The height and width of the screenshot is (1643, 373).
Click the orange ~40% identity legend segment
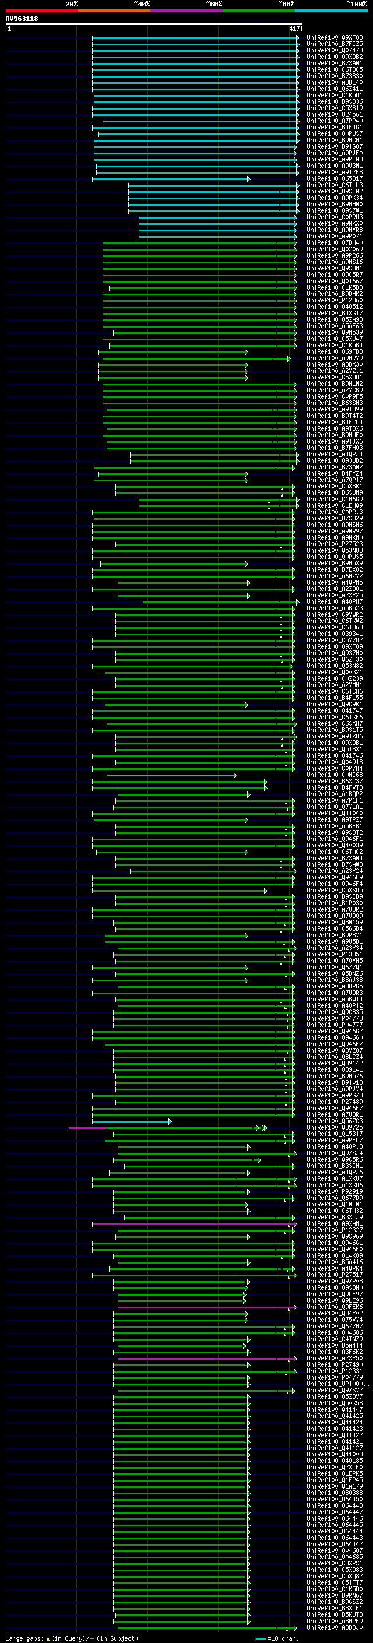click(114, 10)
